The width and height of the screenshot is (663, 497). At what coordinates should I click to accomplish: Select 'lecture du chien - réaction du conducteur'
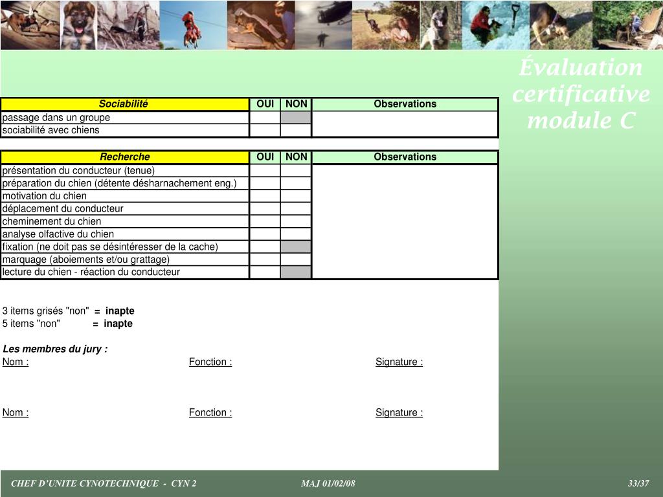(91, 272)
